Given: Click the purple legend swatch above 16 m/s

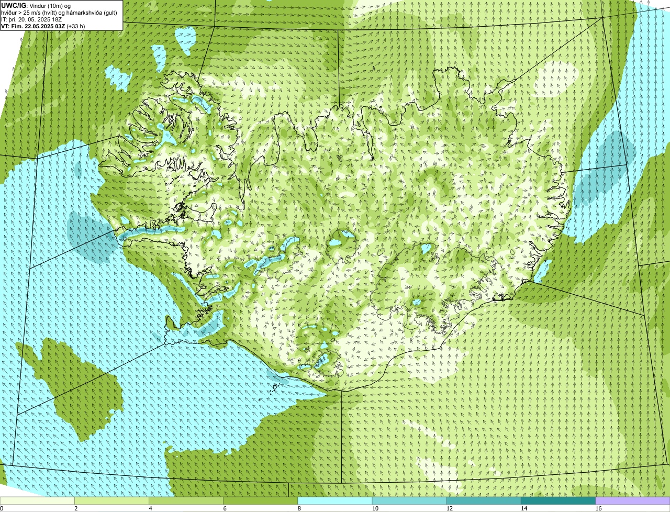Looking at the screenshot, I should 633,501.
